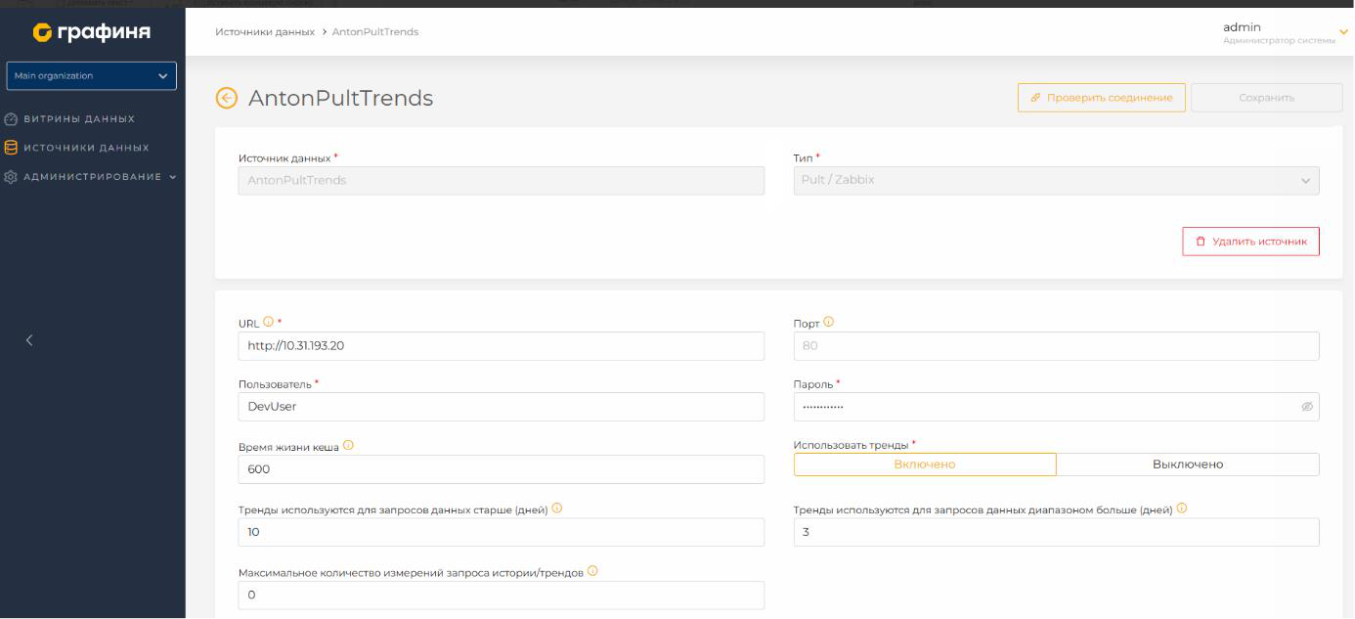Click the Администратор системы role text
The image size is (1355, 619).
point(1279,40)
